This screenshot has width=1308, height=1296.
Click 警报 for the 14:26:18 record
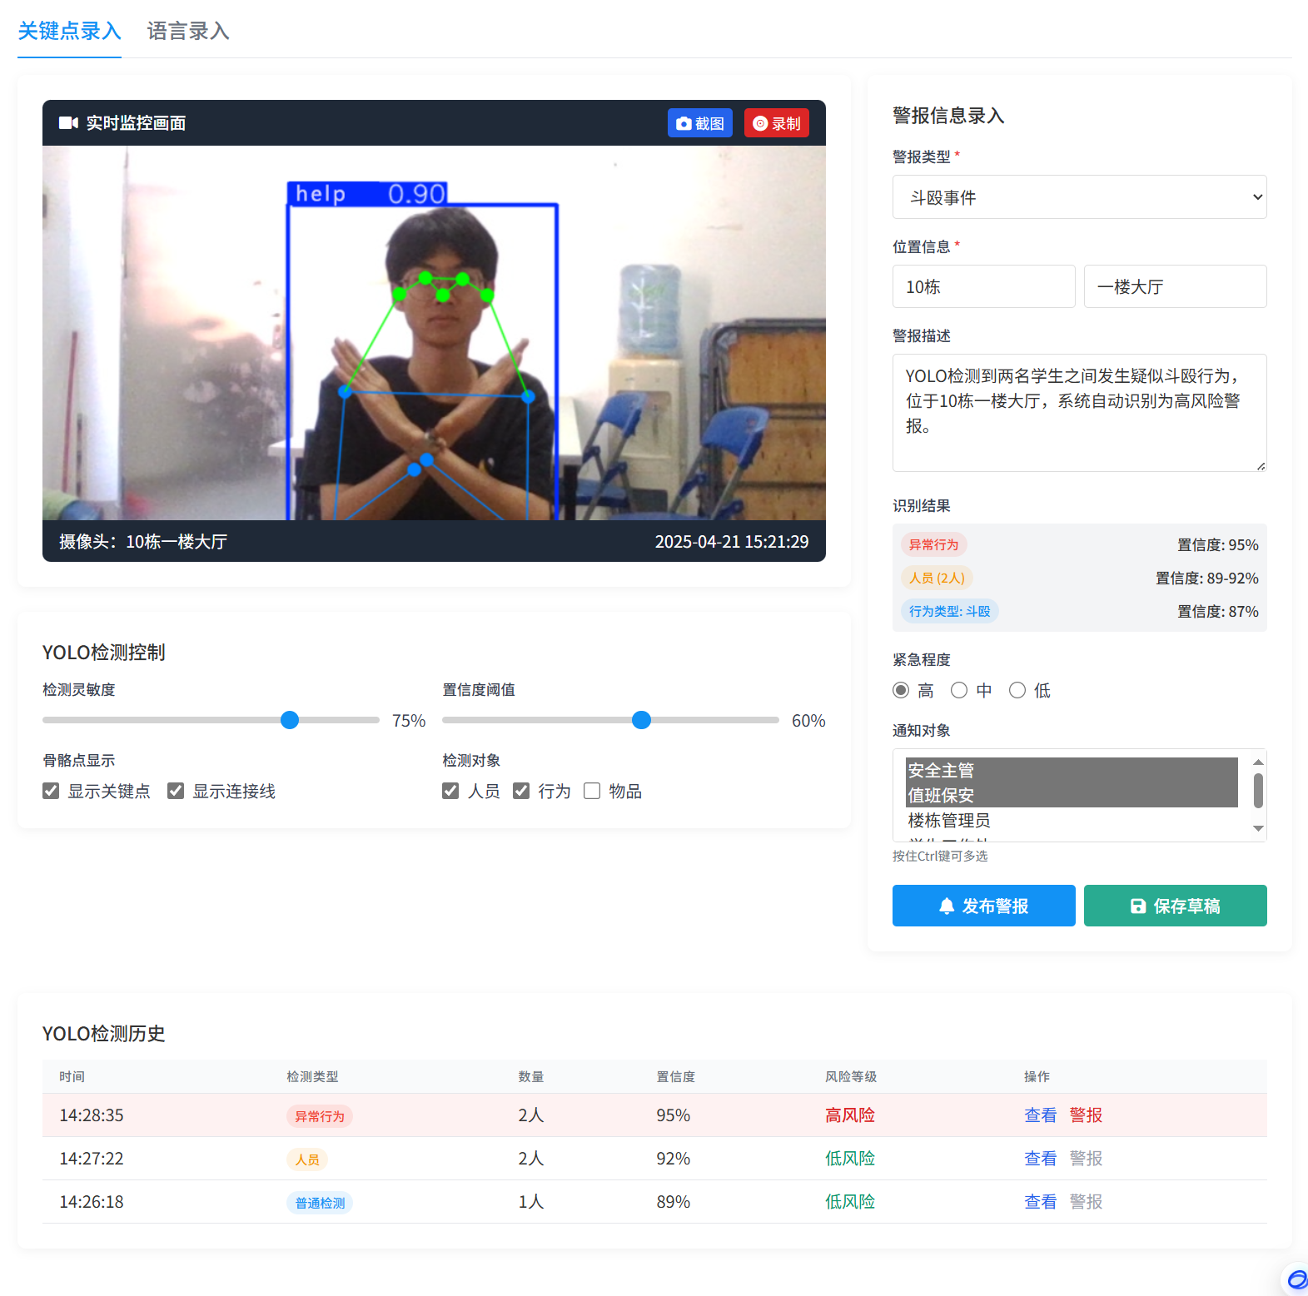coord(1086,1202)
